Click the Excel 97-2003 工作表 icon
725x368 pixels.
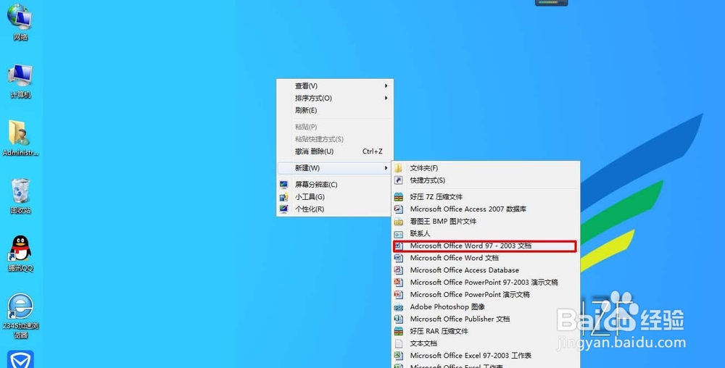(398, 356)
